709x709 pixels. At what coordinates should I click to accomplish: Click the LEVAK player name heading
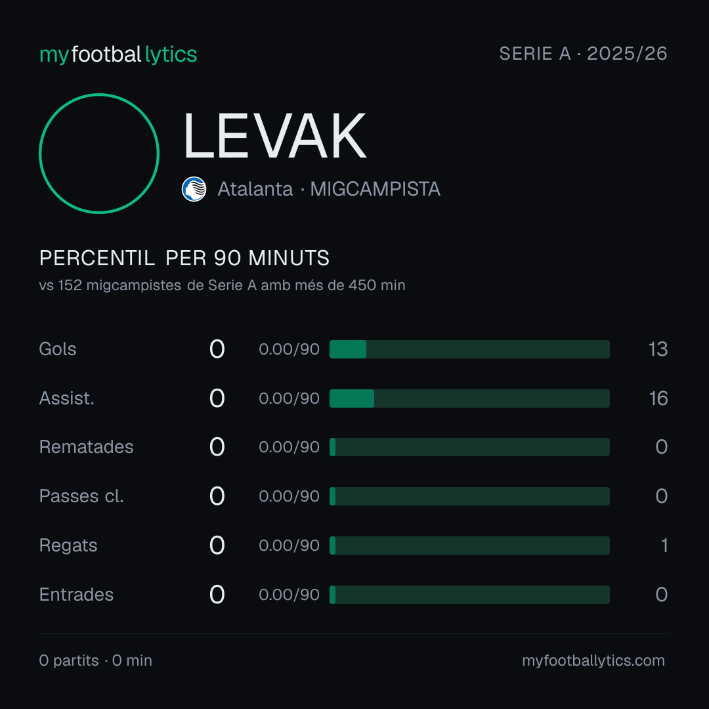click(x=274, y=136)
